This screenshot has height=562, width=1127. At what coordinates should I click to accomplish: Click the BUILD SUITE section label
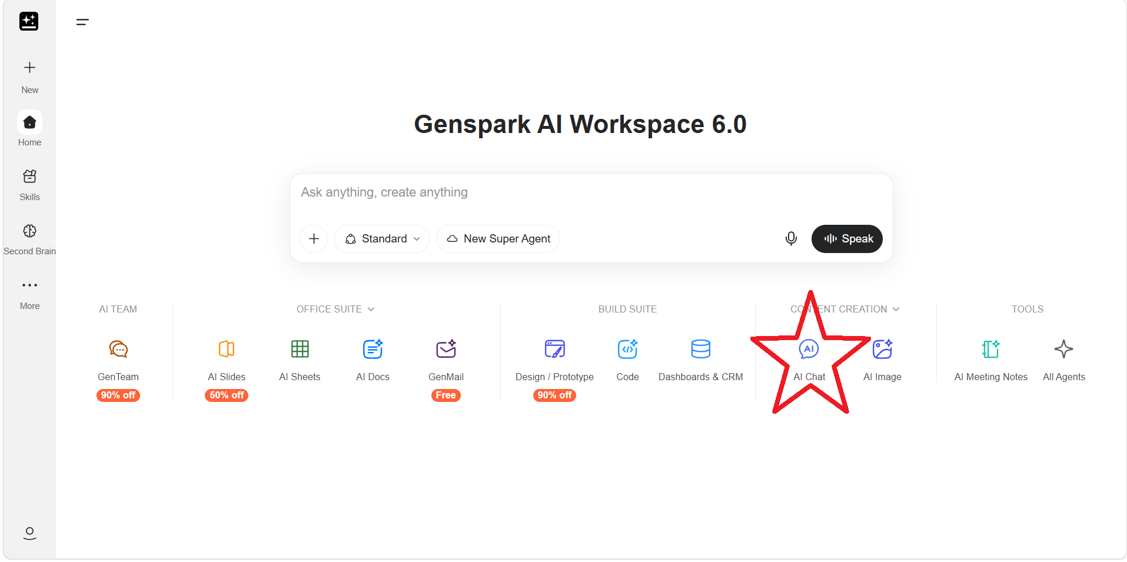tap(627, 310)
